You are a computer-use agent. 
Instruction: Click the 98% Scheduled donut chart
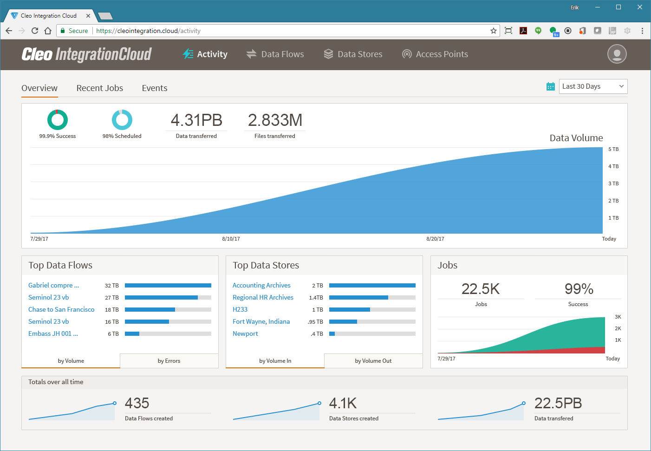(122, 120)
